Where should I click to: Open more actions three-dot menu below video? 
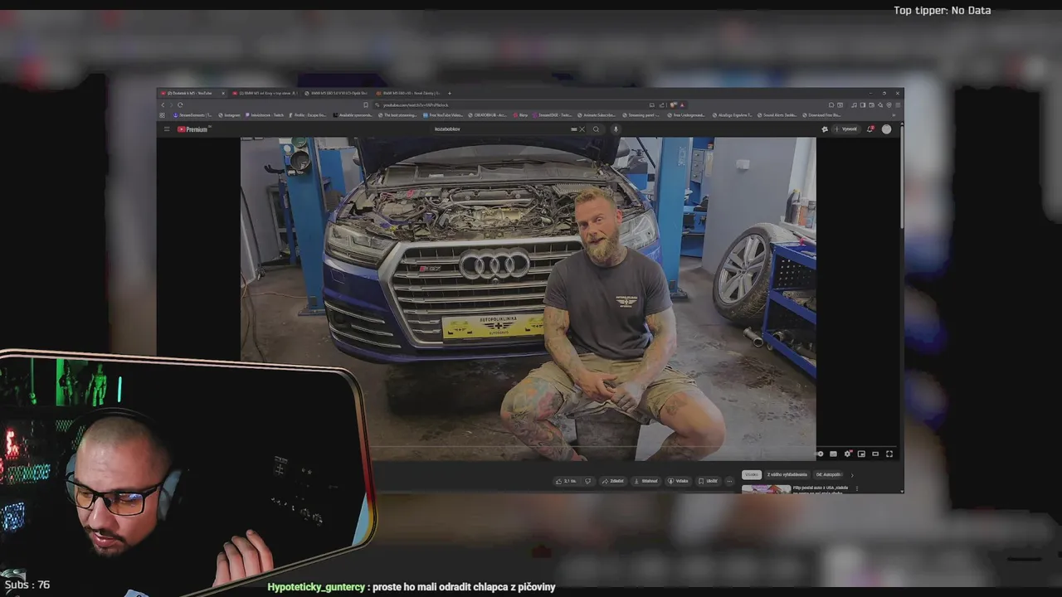click(729, 481)
